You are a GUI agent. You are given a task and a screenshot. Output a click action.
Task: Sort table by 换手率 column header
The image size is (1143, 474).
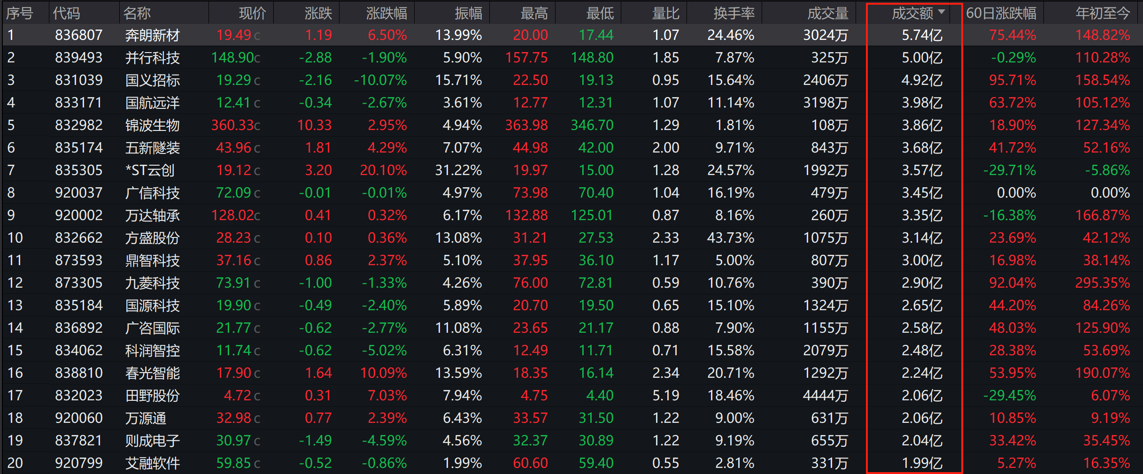point(734,13)
